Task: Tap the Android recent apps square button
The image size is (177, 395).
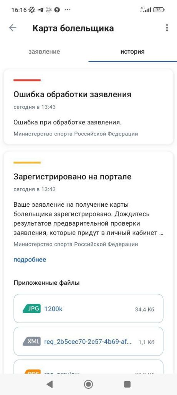Action: point(127,384)
